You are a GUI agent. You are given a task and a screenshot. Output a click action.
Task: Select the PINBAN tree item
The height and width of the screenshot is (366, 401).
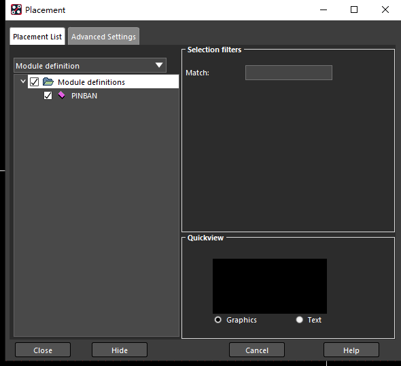coord(84,96)
